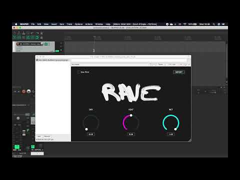This screenshot has width=240, height=180.
Task: Toggle the FX bypass checkbox
Action: point(189,64)
